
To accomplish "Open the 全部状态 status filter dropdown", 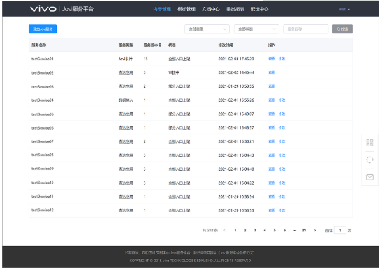I will click(x=256, y=29).
